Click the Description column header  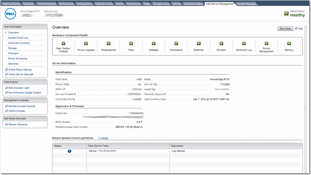[236, 146]
